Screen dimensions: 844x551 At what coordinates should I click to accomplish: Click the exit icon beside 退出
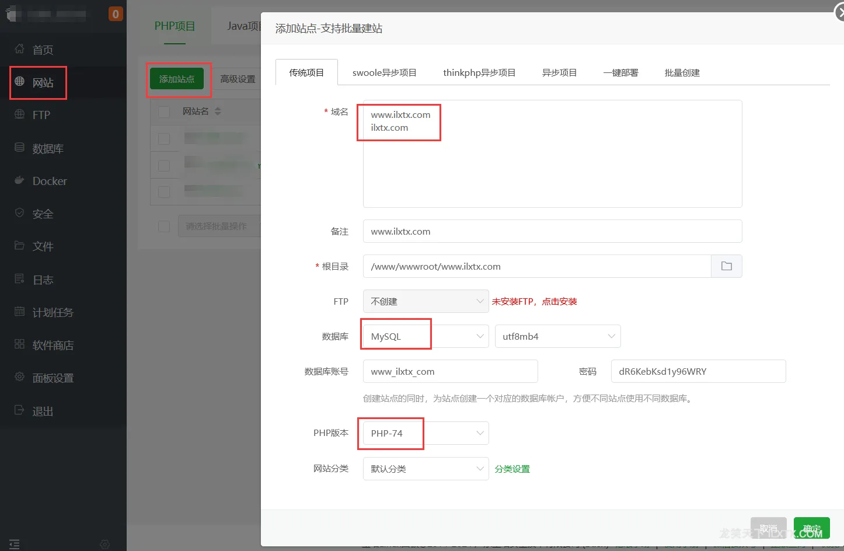(19, 410)
